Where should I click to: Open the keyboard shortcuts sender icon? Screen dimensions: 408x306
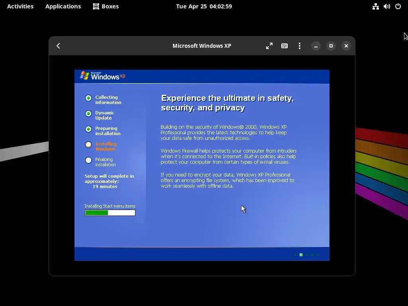click(x=284, y=46)
